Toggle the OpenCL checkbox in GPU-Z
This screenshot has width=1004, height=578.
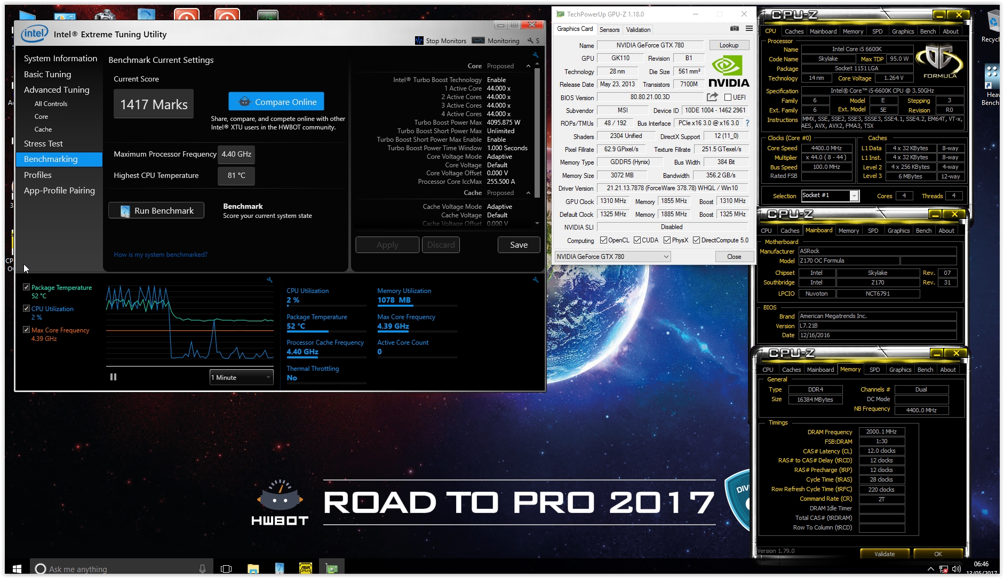pyautogui.click(x=603, y=240)
